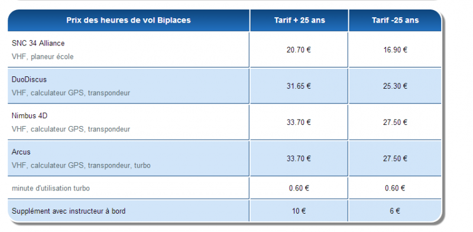Select the 'Tarif + 25 ans' column header
473x232 pixels.
(x=300, y=20)
